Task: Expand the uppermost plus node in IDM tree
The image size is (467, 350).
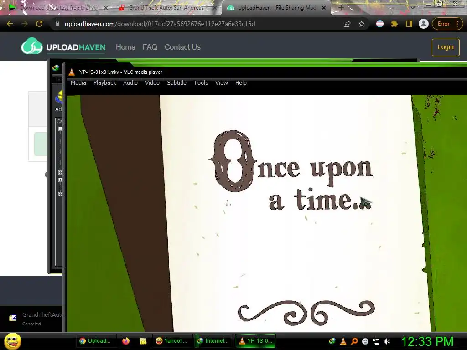Action: pos(61,173)
